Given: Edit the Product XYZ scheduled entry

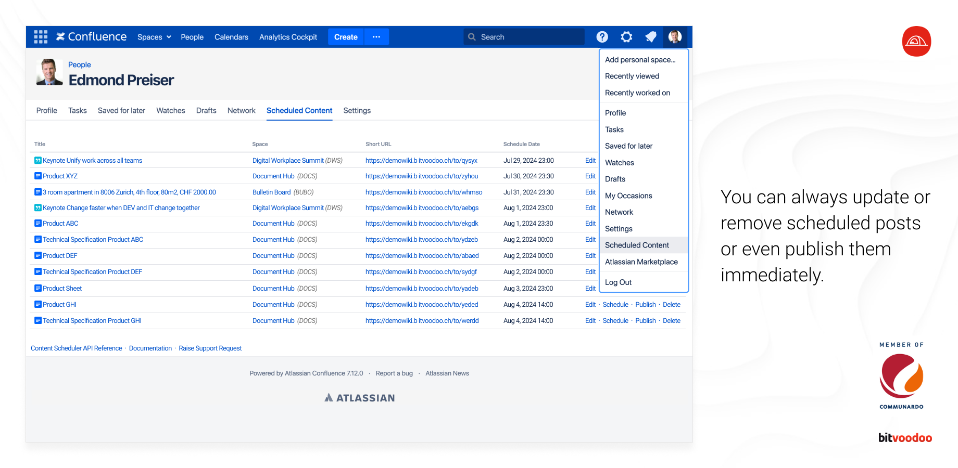Looking at the screenshot, I should click(590, 176).
